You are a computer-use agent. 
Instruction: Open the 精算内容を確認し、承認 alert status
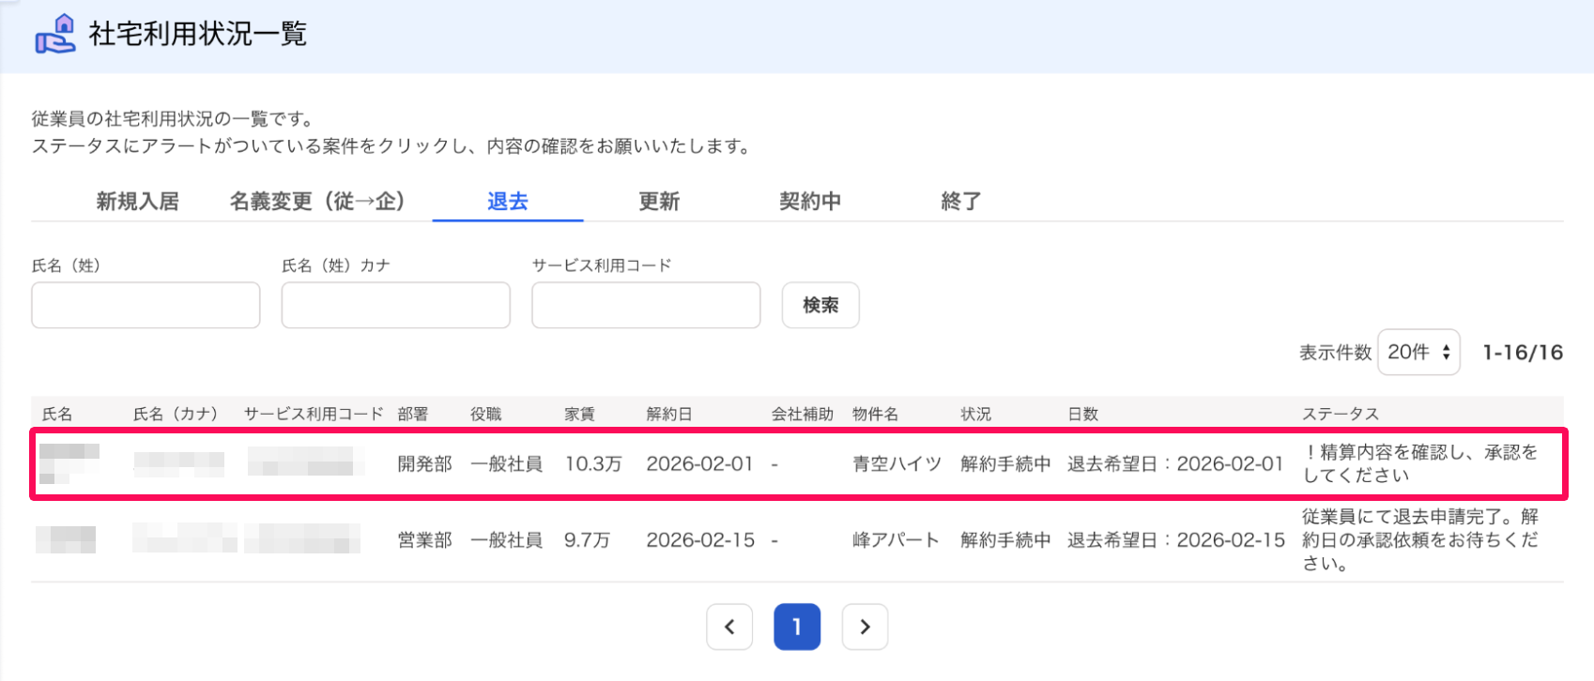point(1420,463)
